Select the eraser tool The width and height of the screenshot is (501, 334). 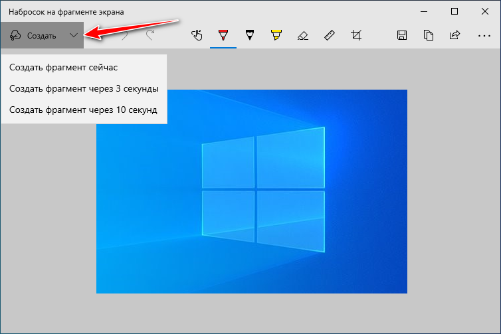pos(303,35)
